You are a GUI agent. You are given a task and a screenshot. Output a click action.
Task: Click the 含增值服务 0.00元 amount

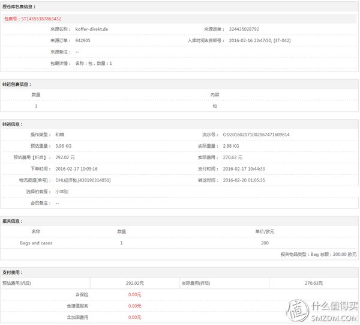[134, 306]
